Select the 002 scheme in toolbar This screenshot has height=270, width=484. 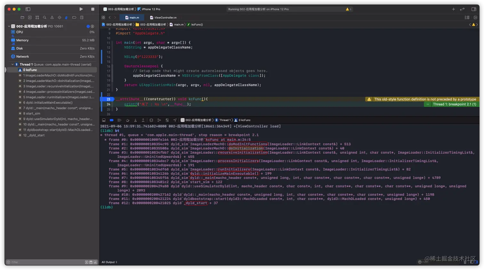pos(118,9)
